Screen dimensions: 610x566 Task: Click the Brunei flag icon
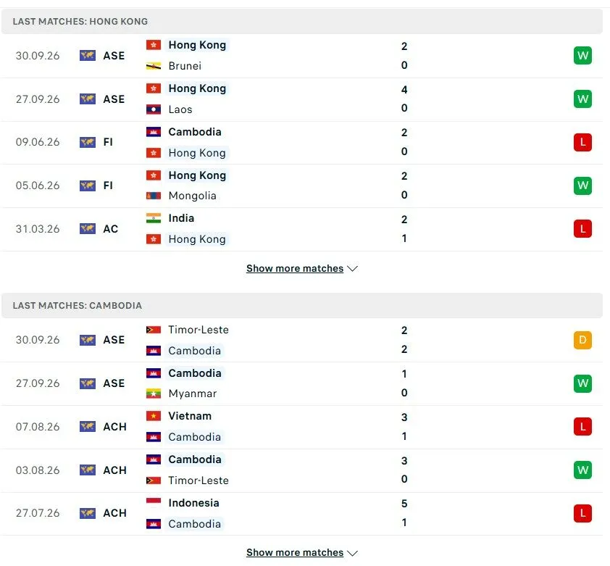[154, 66]
